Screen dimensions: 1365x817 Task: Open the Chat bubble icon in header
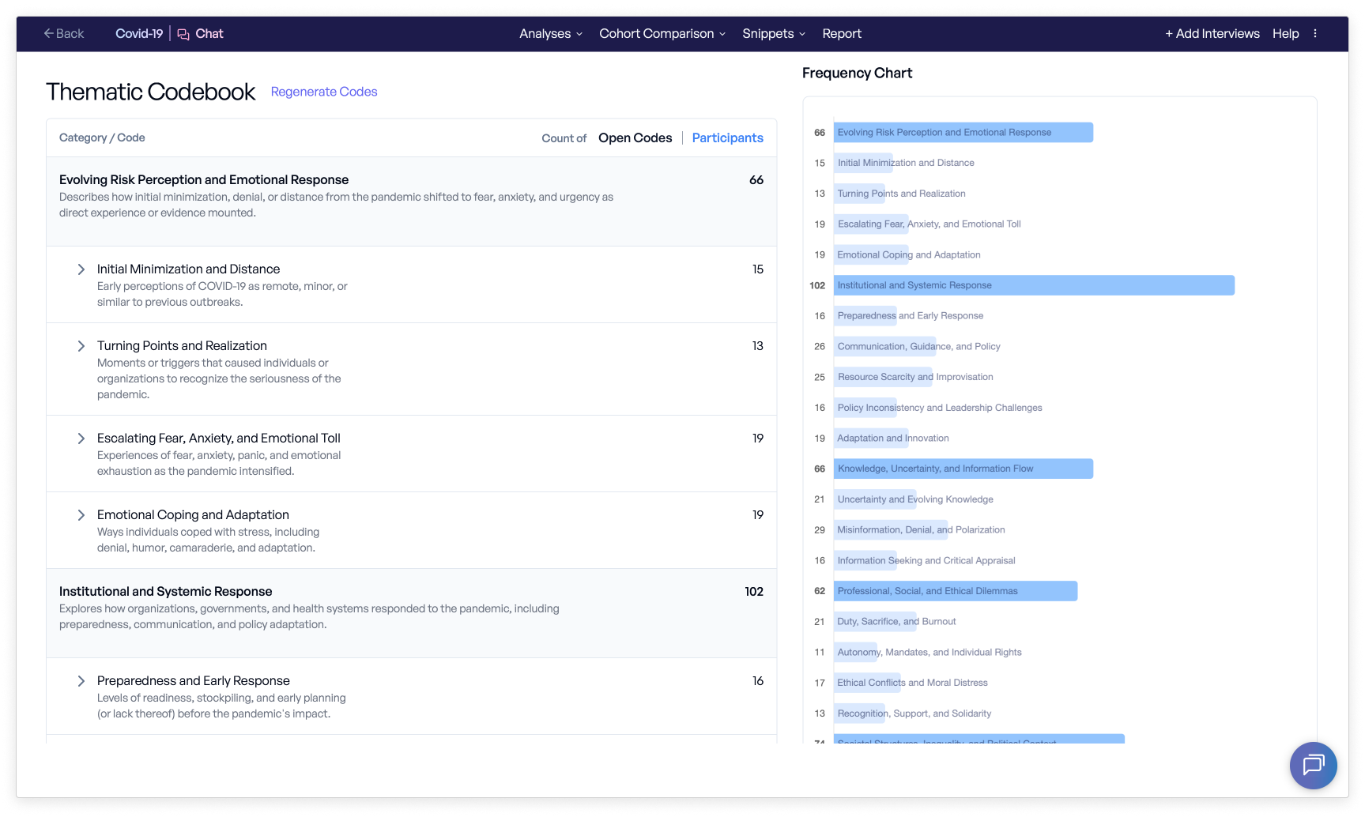pyautogui.click(x=183, y=34)
